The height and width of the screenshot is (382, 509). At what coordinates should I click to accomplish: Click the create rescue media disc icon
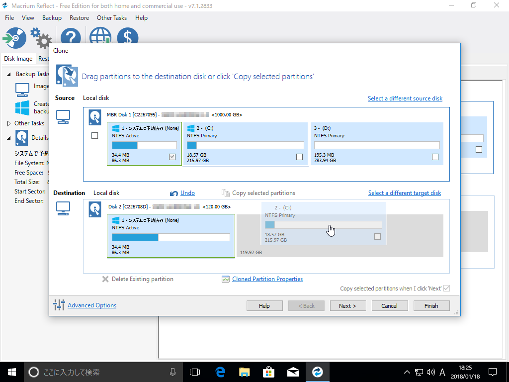point(14,38)
